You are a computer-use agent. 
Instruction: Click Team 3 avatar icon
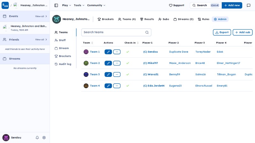(x=86, y=74)
